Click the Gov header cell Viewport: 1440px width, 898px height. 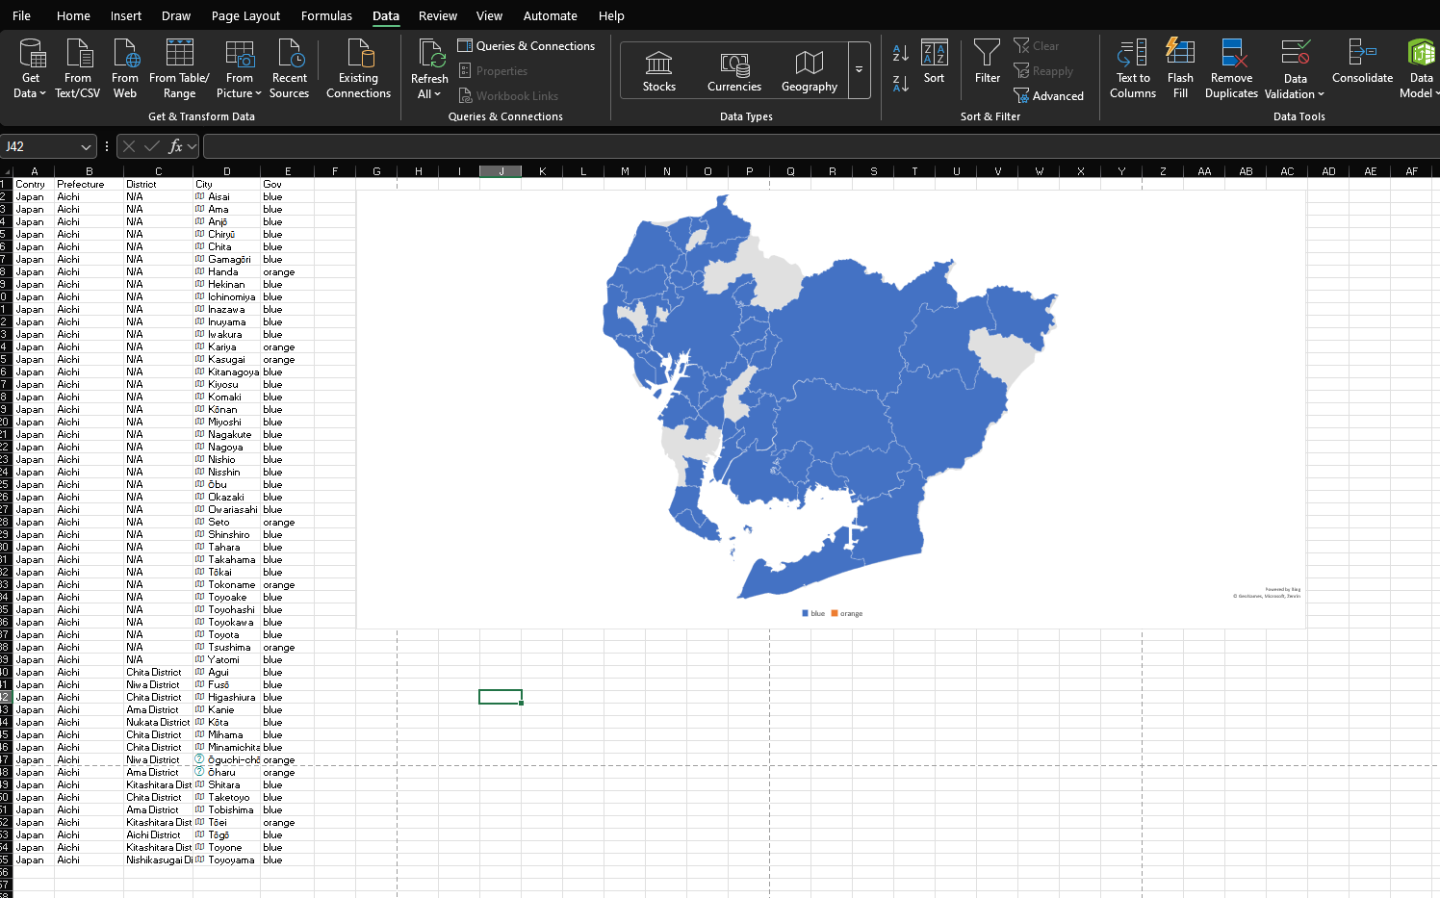click(287, 184)
